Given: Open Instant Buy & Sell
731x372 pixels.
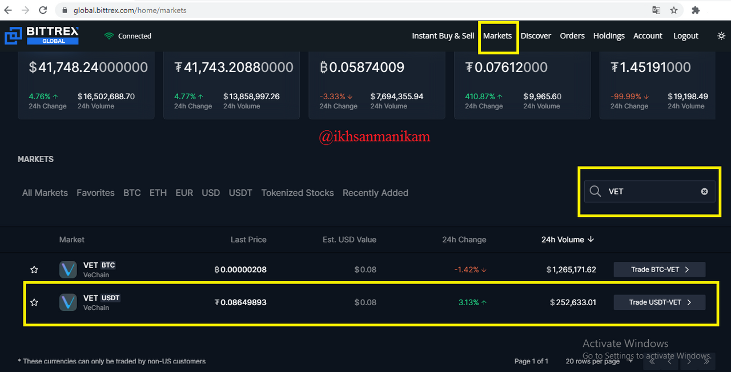Looking at the screenshot, I should point(443,35).
